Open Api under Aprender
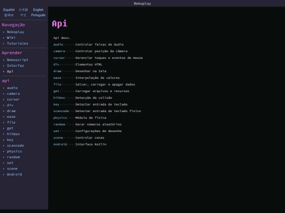Screen dimensions: 285x213 (10, 72)
